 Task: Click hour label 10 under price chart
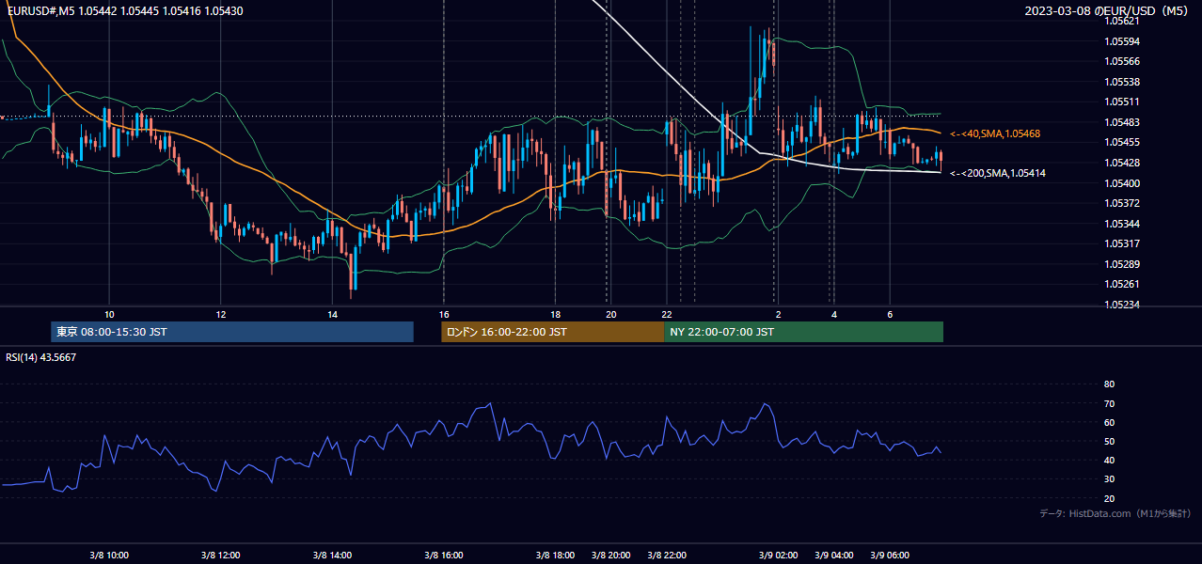(x=109, y=314)
